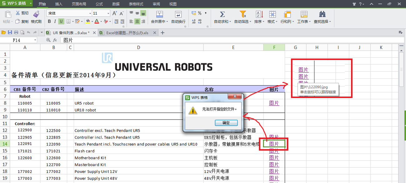Open the WPS 表格 application menu

pyautogui.click(x=17, y=4)
